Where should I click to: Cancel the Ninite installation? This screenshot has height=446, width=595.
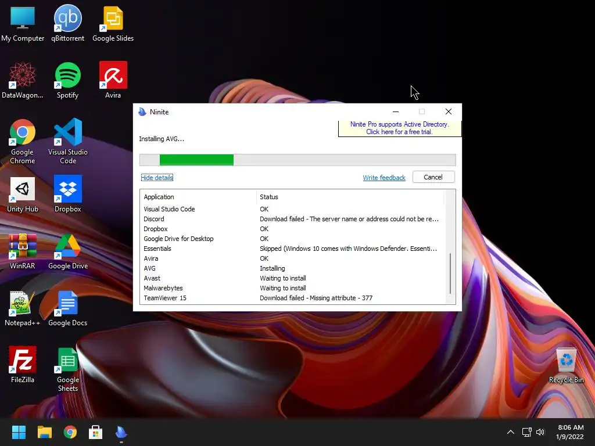433,177
